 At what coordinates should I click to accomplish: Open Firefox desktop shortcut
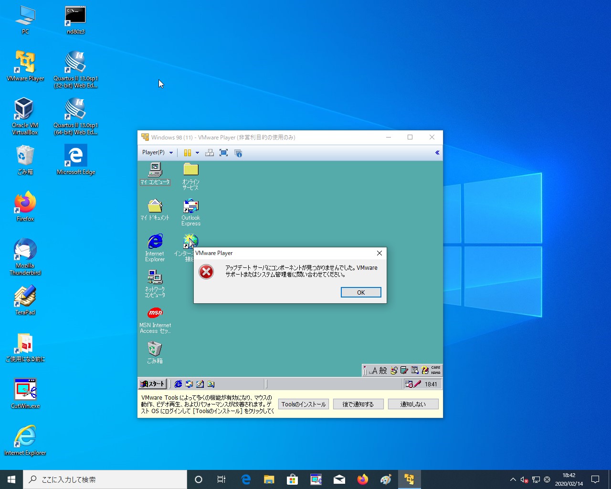coord(25,206)
